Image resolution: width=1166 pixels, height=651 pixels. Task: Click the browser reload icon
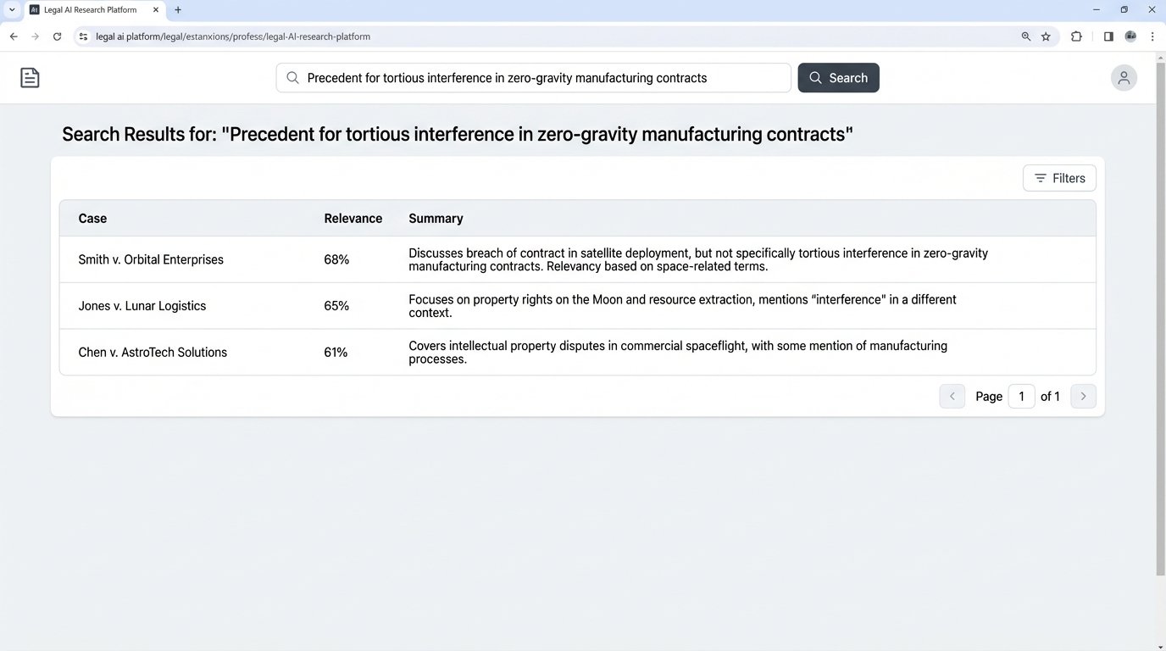pyautogui.click(x=57, y=36)
